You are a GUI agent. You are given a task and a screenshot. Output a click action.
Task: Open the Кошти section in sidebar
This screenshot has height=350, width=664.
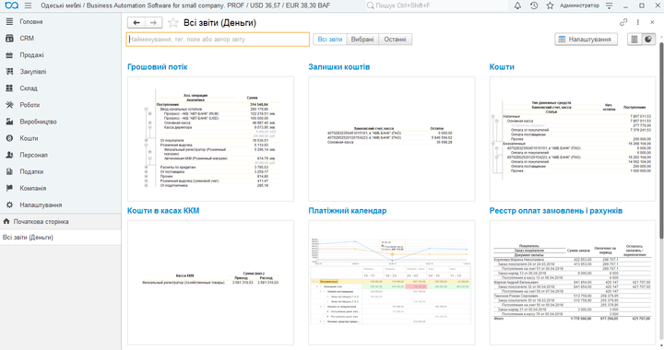[29, 138]
